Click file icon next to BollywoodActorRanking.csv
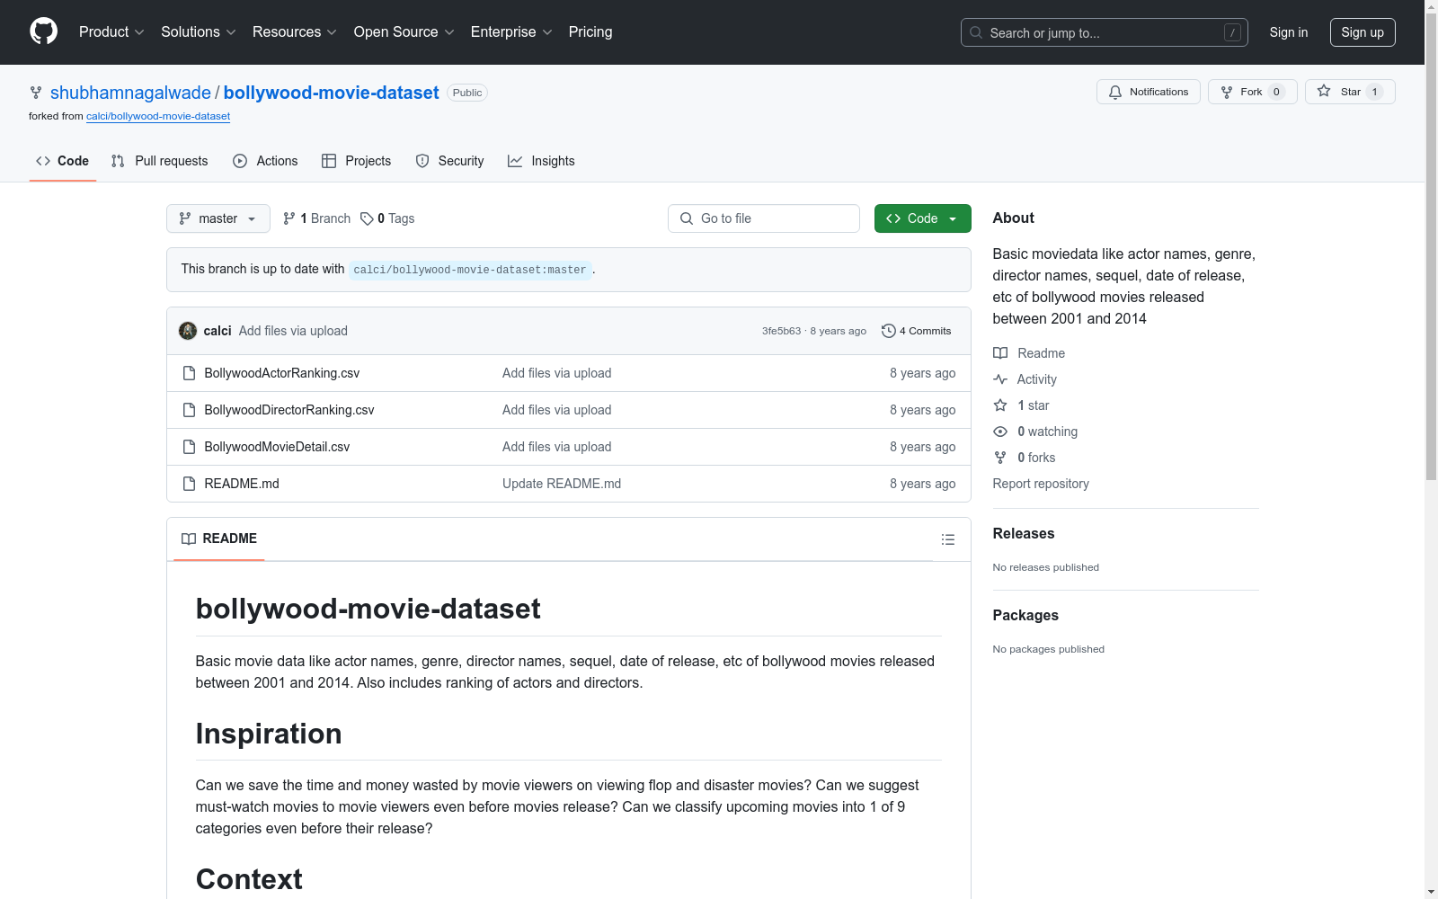 [x=189, y=373]
